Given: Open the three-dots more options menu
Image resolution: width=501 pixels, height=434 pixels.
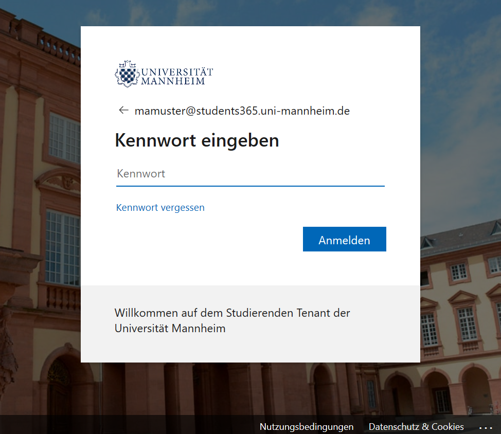Looking at the screenshot, I should [x=486, y=427].
